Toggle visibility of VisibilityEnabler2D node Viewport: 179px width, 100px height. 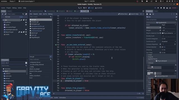[26, 30]
